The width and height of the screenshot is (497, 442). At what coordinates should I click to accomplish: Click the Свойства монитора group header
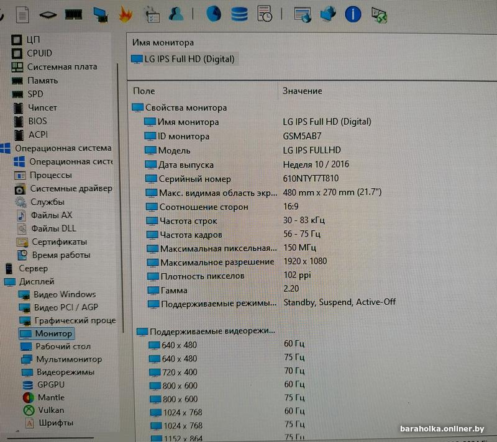(x=180, y=107)
